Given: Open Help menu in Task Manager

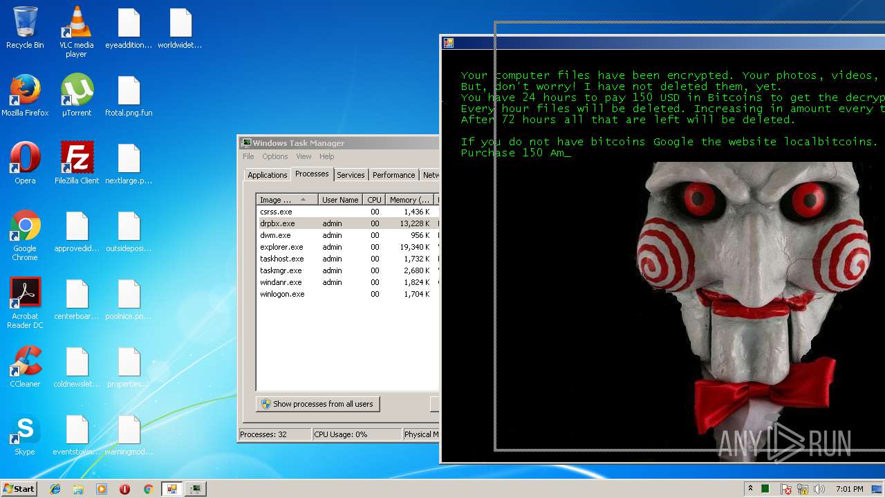Looking at the screenshot, I should click(x=326, y=156).
